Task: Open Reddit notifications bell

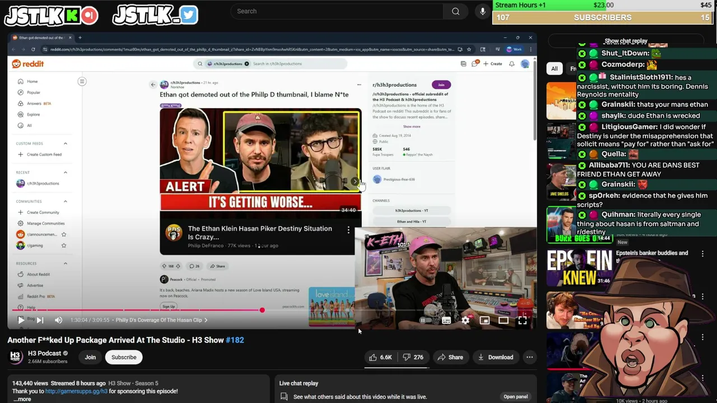Action: click(511, 64)
